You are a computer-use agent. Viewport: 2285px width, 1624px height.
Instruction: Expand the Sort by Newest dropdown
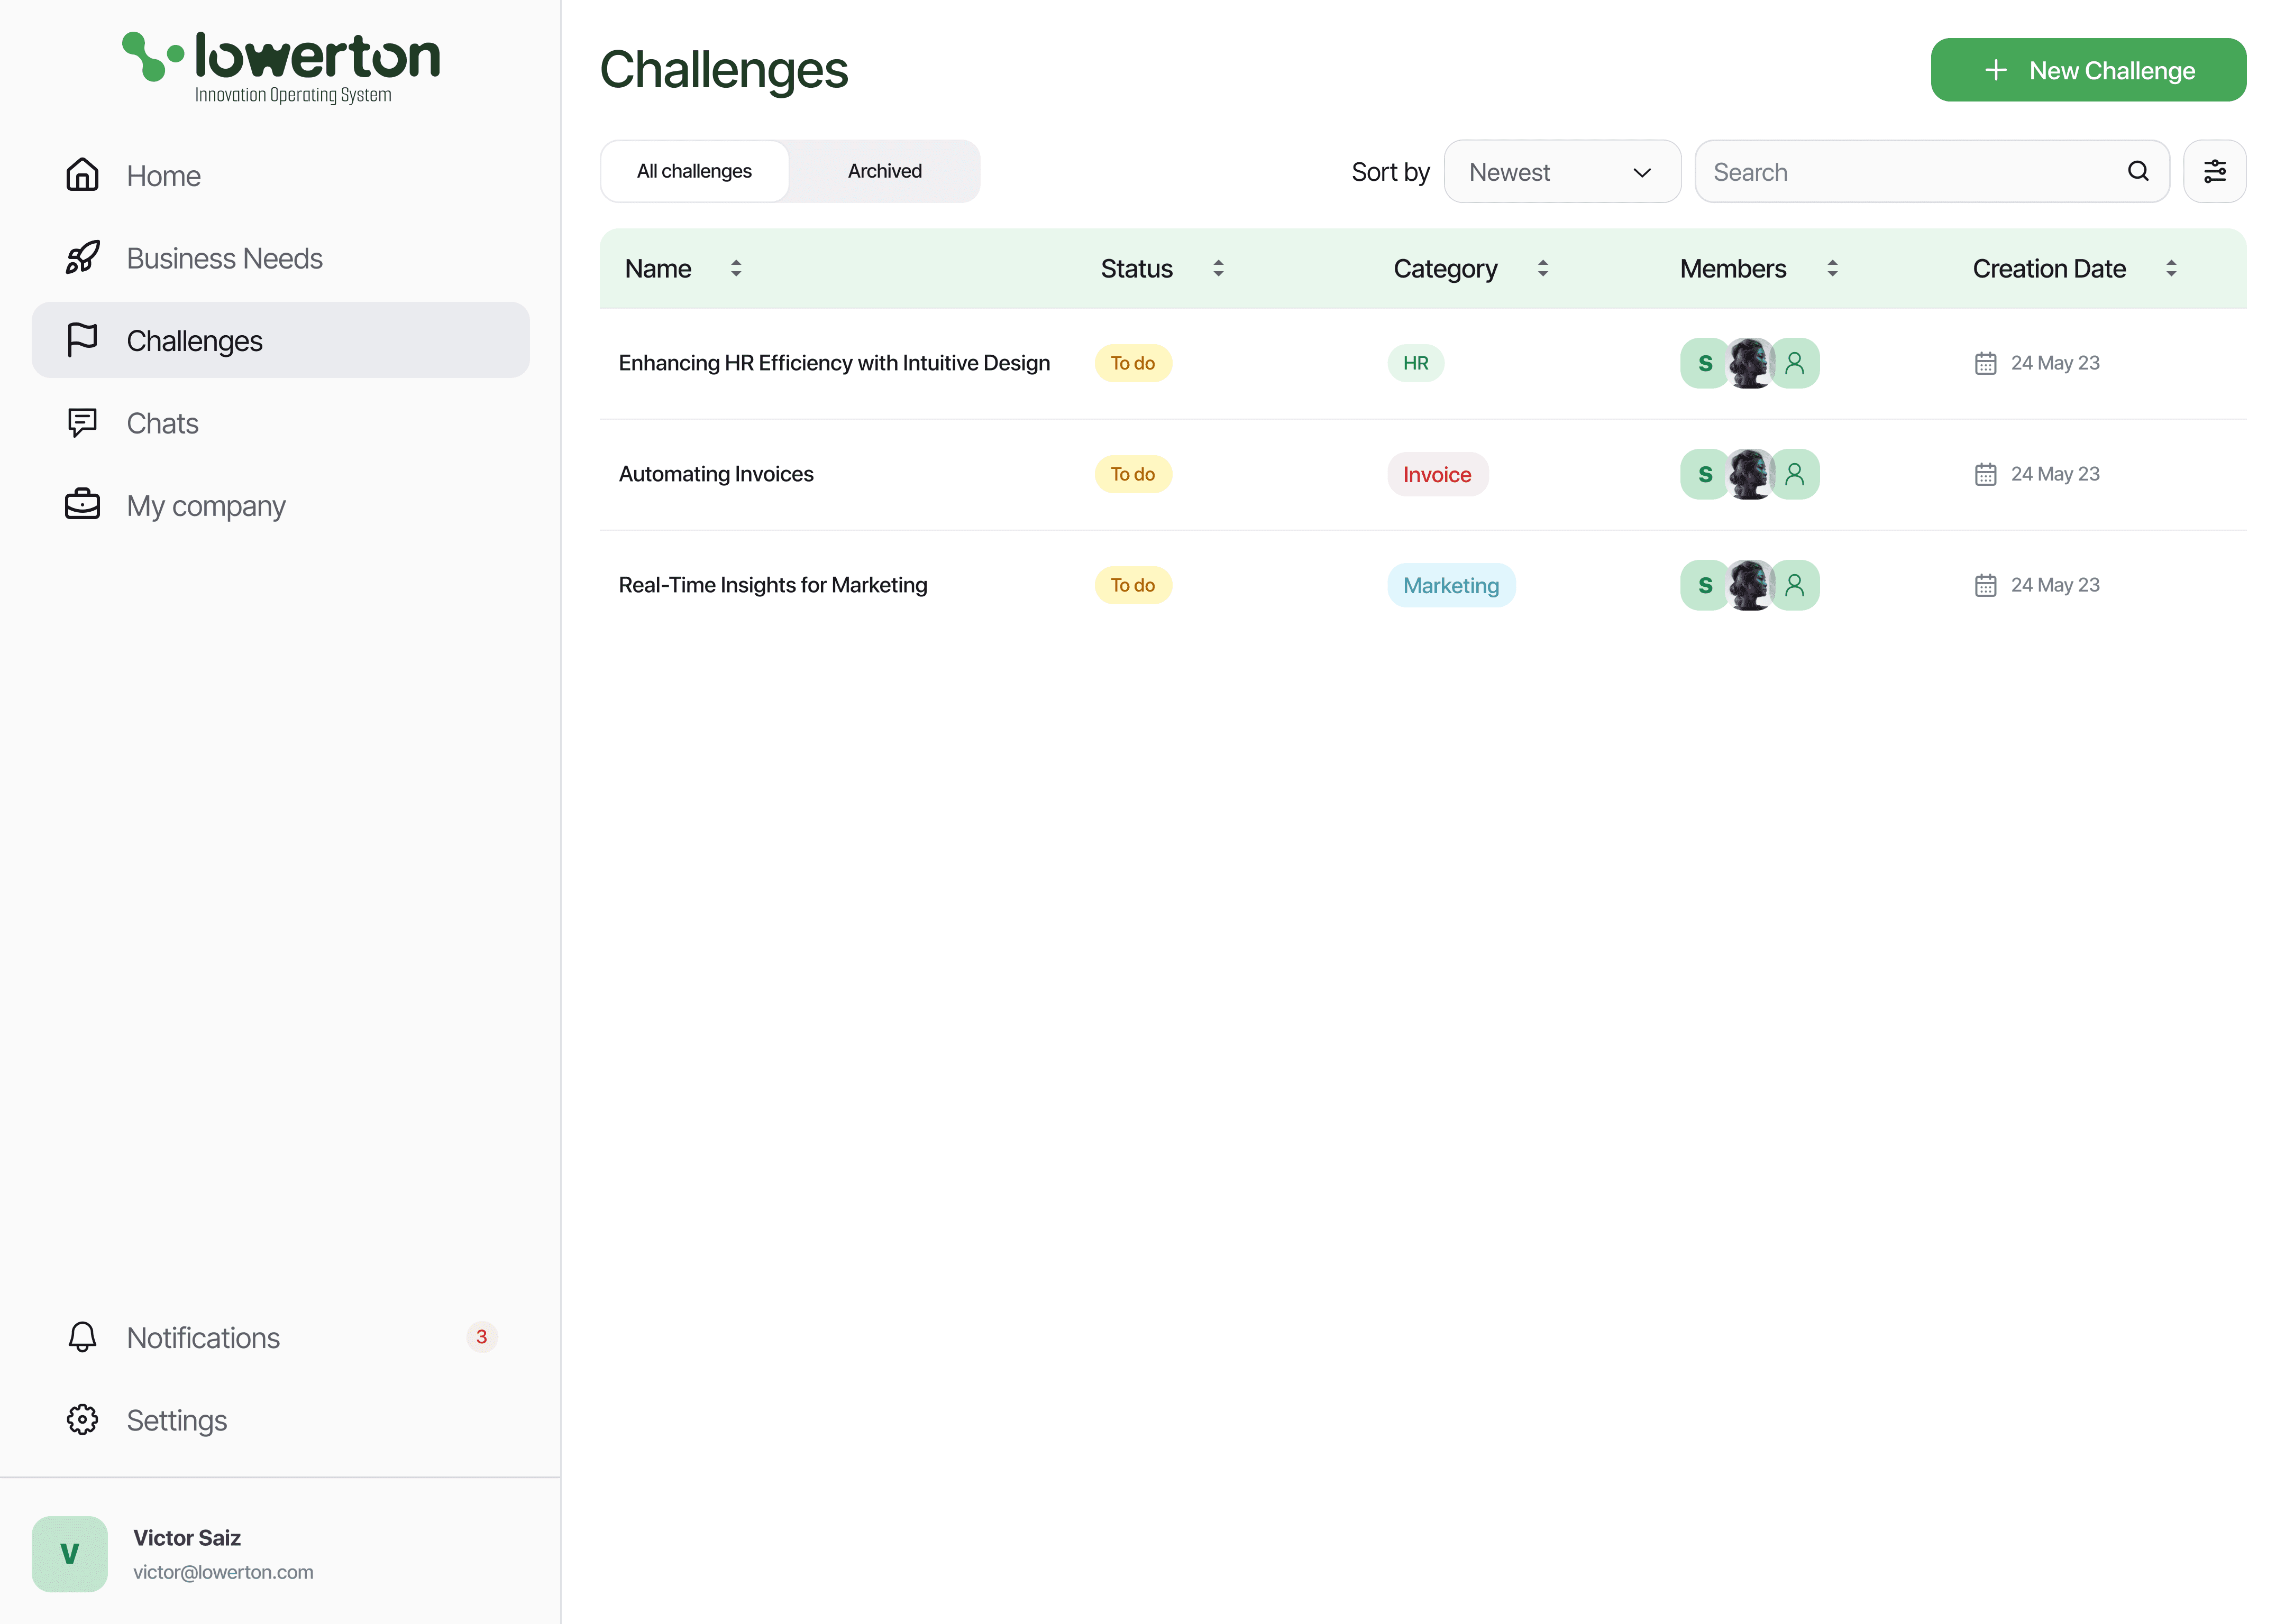coord(1561,172)
